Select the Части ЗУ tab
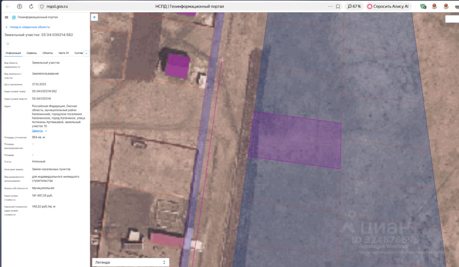 (x=63, y=53)
